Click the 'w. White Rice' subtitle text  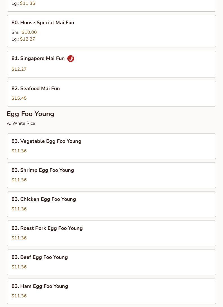(21, 123)
